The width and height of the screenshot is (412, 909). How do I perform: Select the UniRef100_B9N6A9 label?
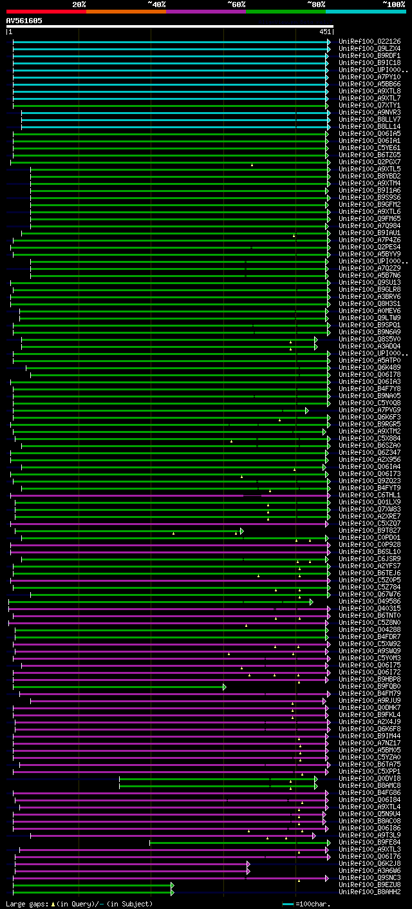(x=370, y=332)
